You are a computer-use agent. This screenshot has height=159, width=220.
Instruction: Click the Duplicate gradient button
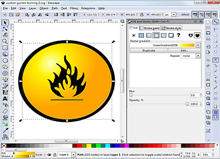click(149, 50)
